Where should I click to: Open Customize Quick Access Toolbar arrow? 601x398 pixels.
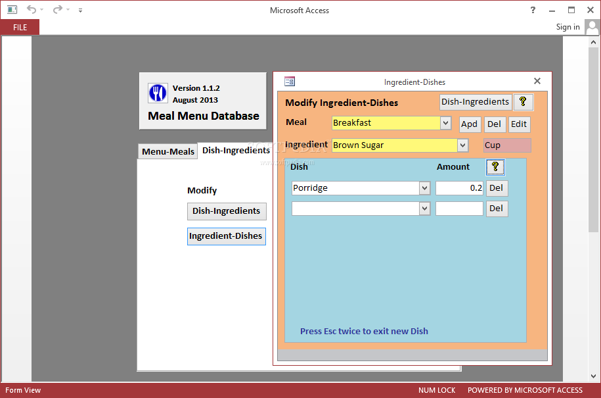pos(81,11)
